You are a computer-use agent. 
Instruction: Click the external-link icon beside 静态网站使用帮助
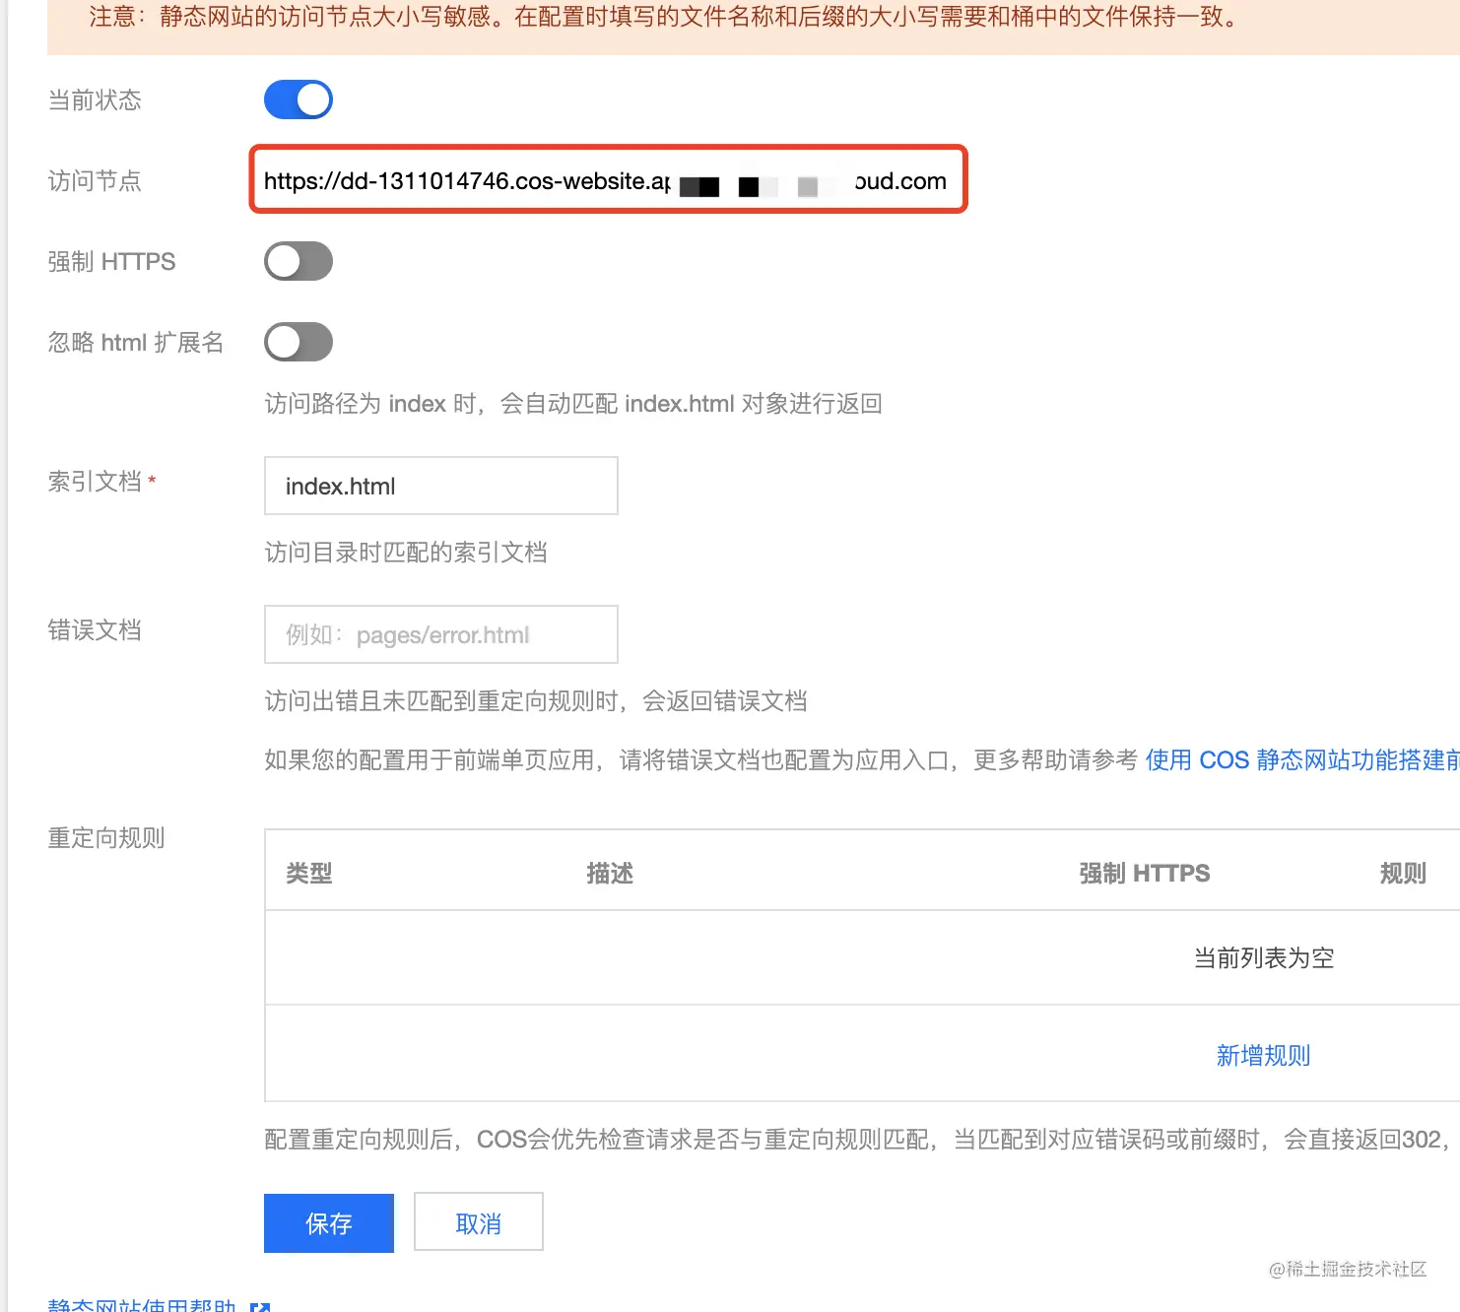260,1306
